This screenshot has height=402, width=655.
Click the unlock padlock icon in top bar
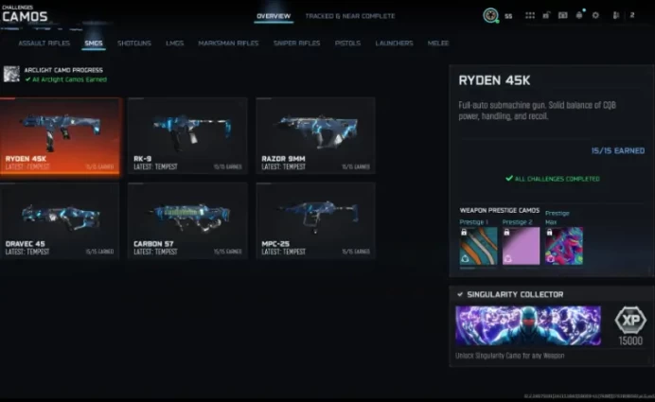coord(546,15)
